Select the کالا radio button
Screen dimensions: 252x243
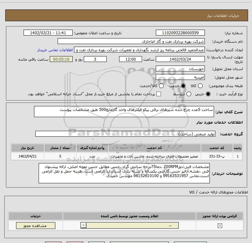[200, 86]
